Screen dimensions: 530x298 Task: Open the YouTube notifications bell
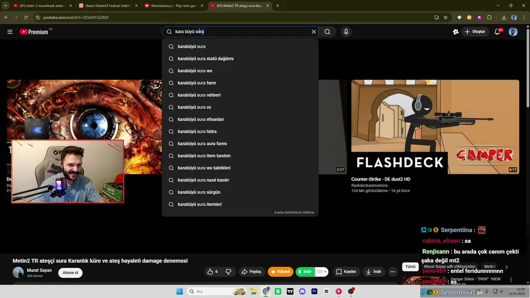coord(498,32)
